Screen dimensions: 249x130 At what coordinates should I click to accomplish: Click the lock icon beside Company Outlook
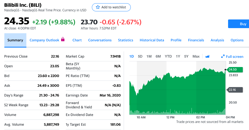coord(63,39)
